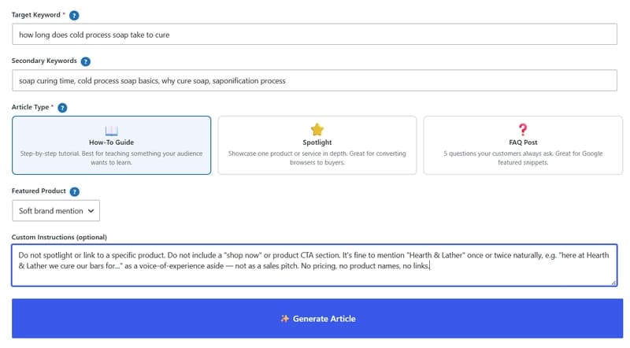This screenshot has height=348, width=630.
Task: Click the sparkle icon on Generate Article
Action: tap(285, 319)
